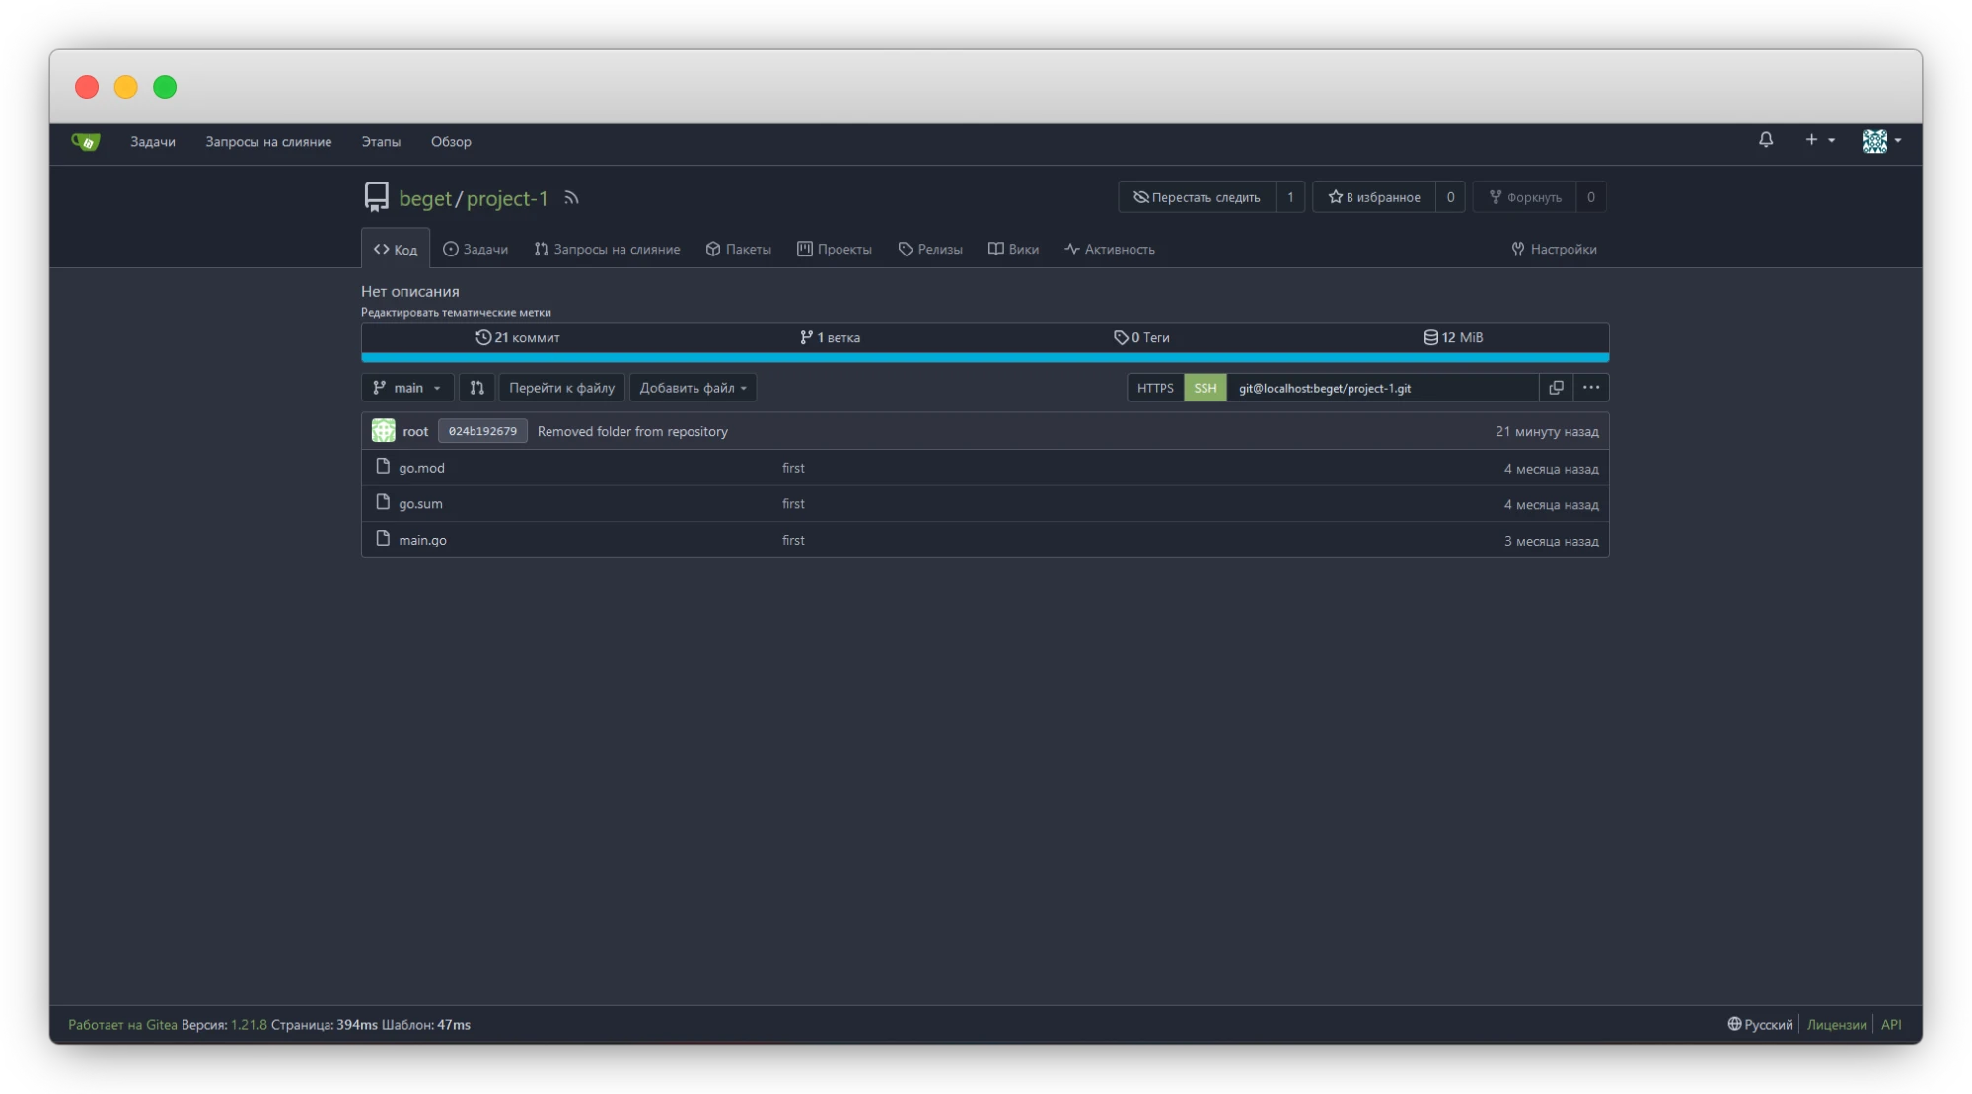1972x1094 pixels.
Task: Open the Gitea home logo
Action: 86,141
